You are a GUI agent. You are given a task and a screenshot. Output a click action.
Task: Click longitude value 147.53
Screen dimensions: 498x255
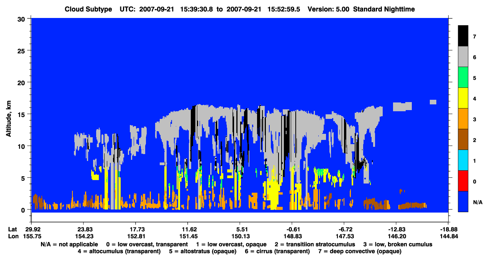344,236
